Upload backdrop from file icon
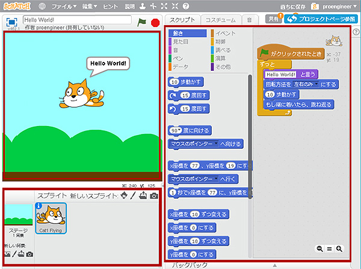361x269 pixels. (21, 254)
